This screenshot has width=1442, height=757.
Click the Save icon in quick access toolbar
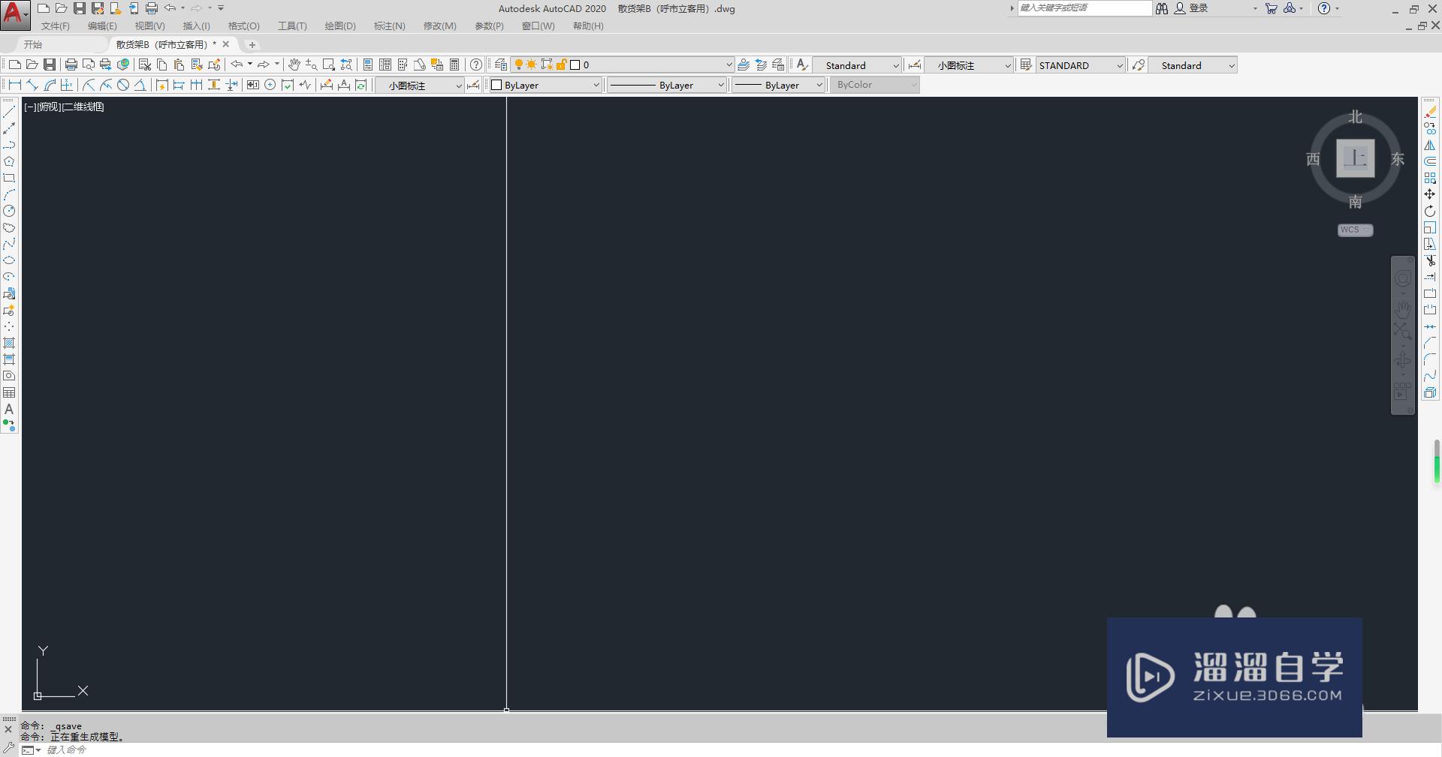(79, 8)
